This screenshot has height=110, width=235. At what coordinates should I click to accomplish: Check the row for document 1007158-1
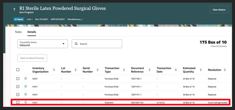(18, 79)
